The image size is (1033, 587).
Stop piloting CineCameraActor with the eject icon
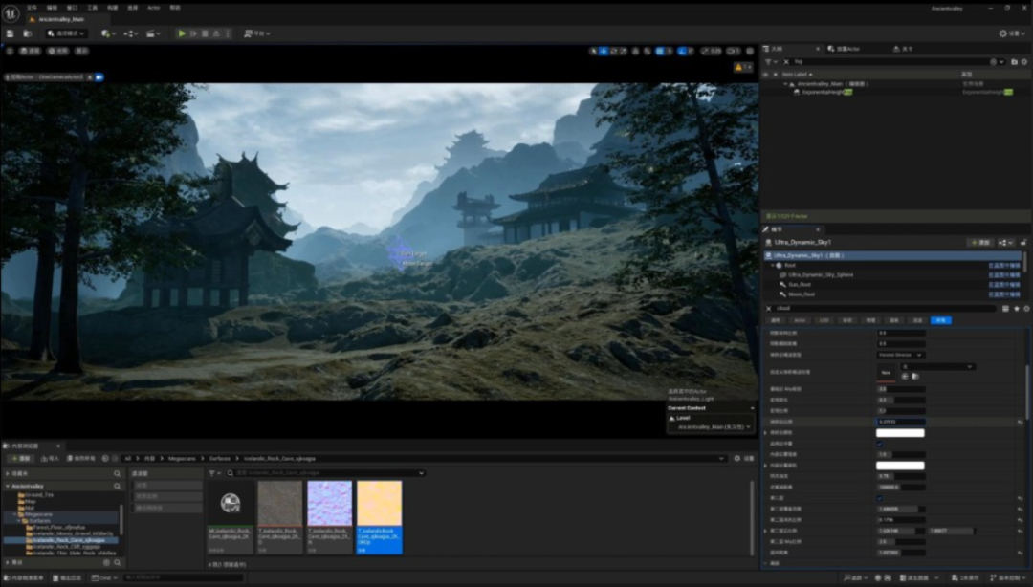click(x=90, y=77)
